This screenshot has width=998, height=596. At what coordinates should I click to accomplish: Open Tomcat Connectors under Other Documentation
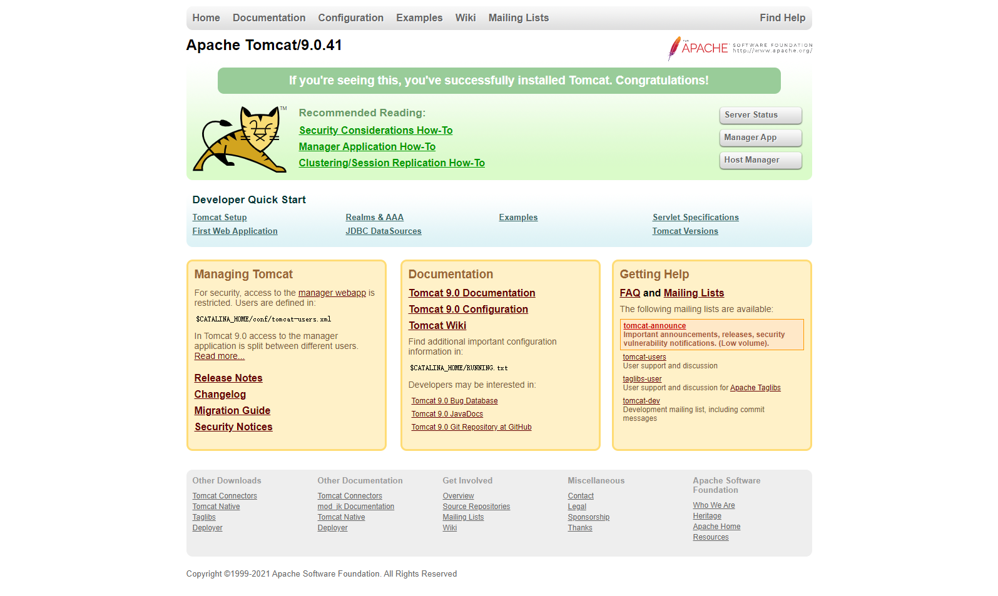pos(350,496)
